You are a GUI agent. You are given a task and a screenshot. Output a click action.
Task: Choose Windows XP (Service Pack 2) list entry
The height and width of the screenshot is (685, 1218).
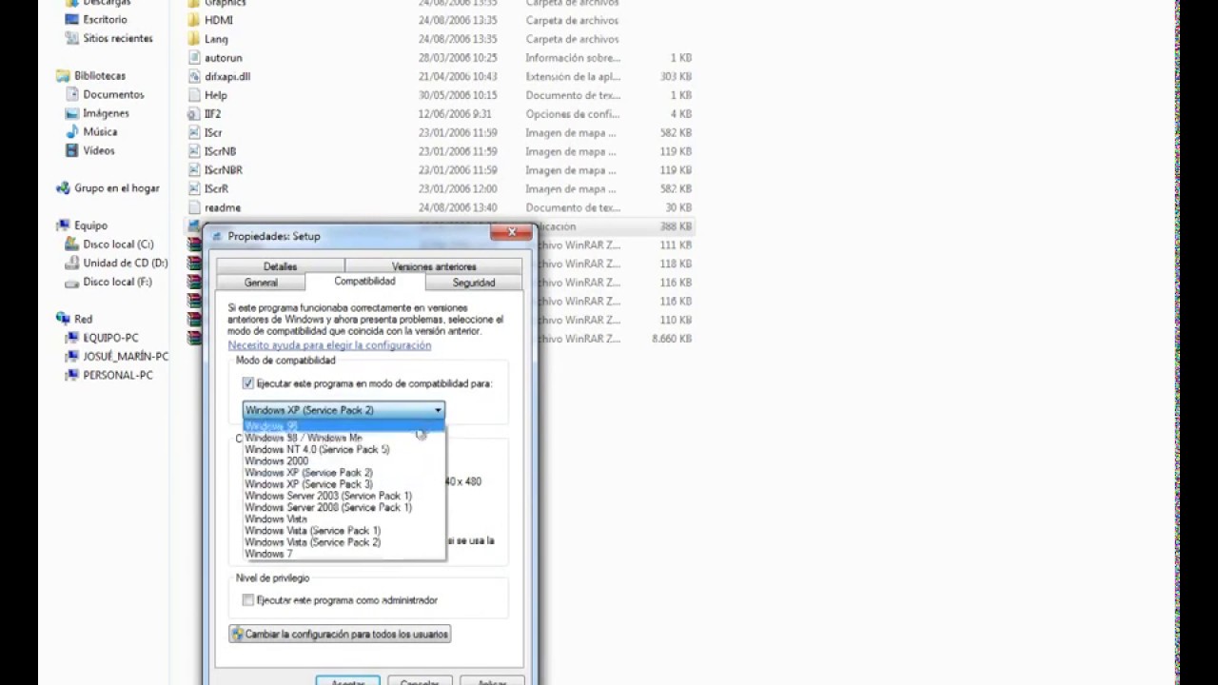[x=344, y=472]
